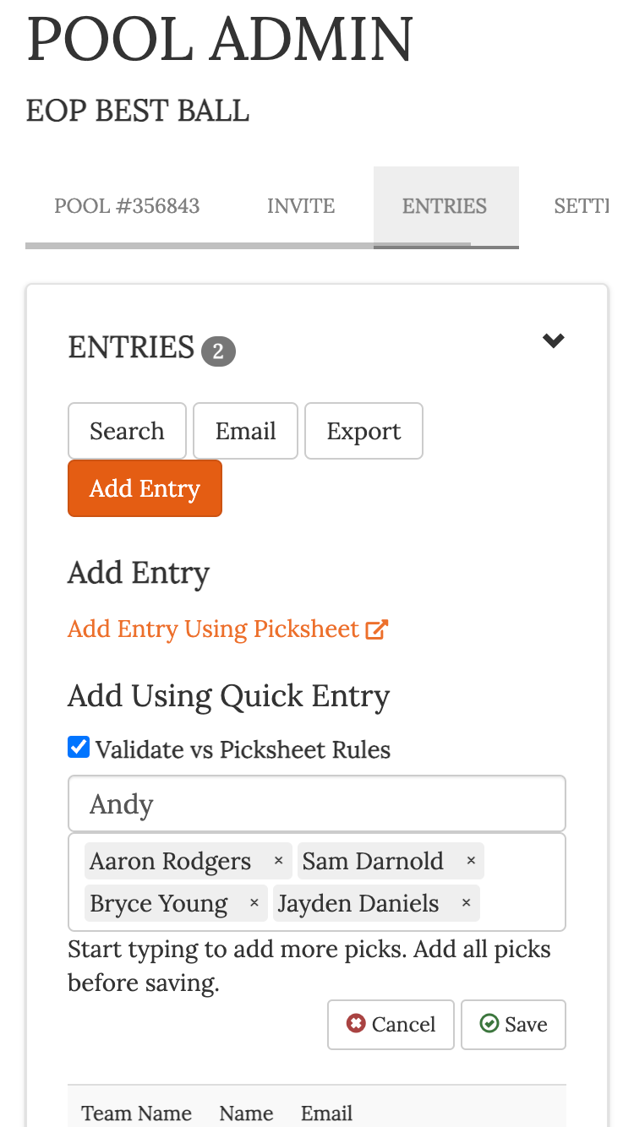Click the downward disclosure arrow near ENTRIES heading
Image resolution: width=634 pixels, height=1127 pixels.
tap(553, 340)
